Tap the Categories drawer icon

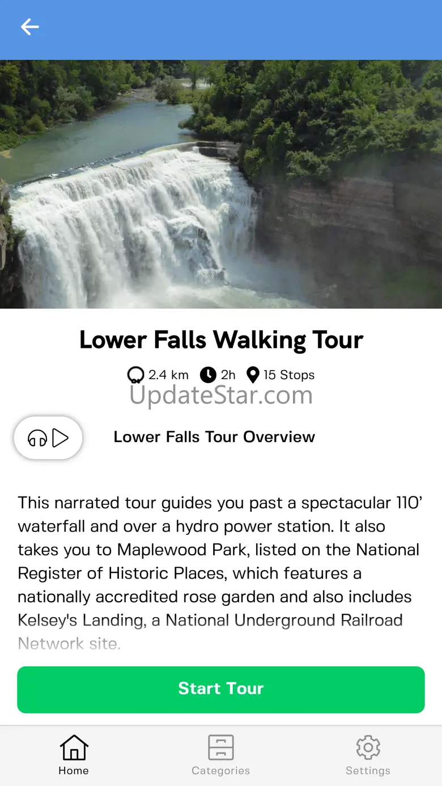click(220, 747)
